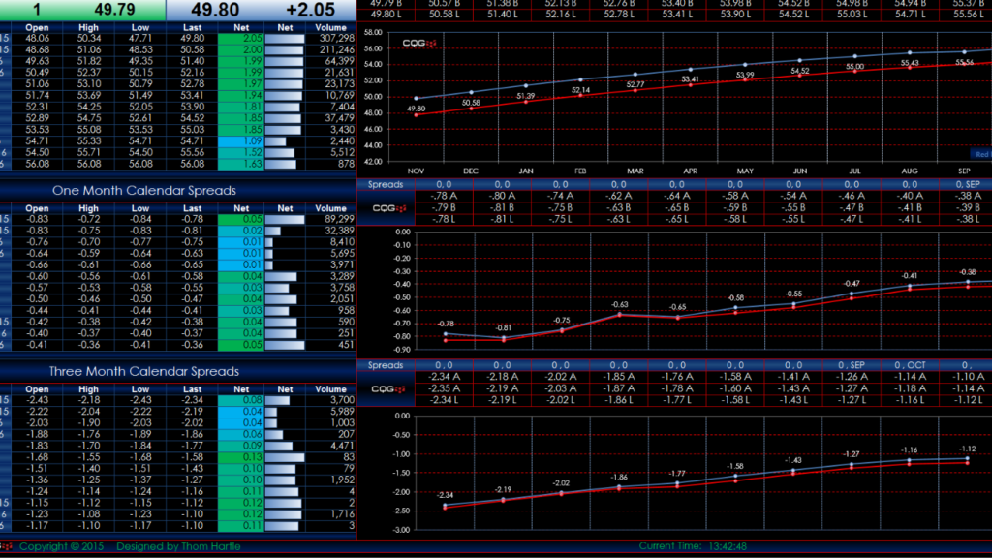The image size is (992, 558).
Task: Click the 0, OCT header in three-month spreads
Action: pos(910,365)
